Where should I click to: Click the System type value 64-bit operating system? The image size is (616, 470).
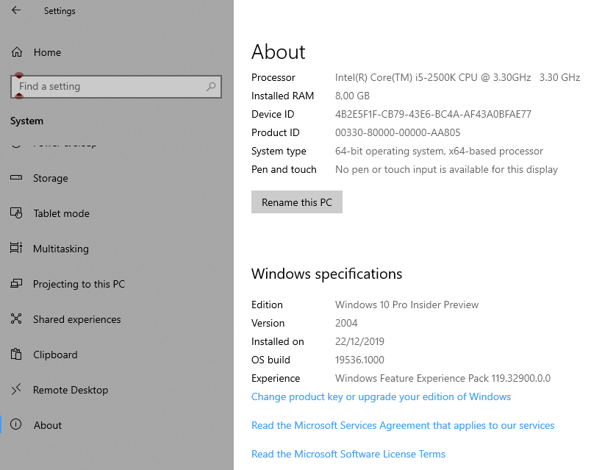[439, 152]
